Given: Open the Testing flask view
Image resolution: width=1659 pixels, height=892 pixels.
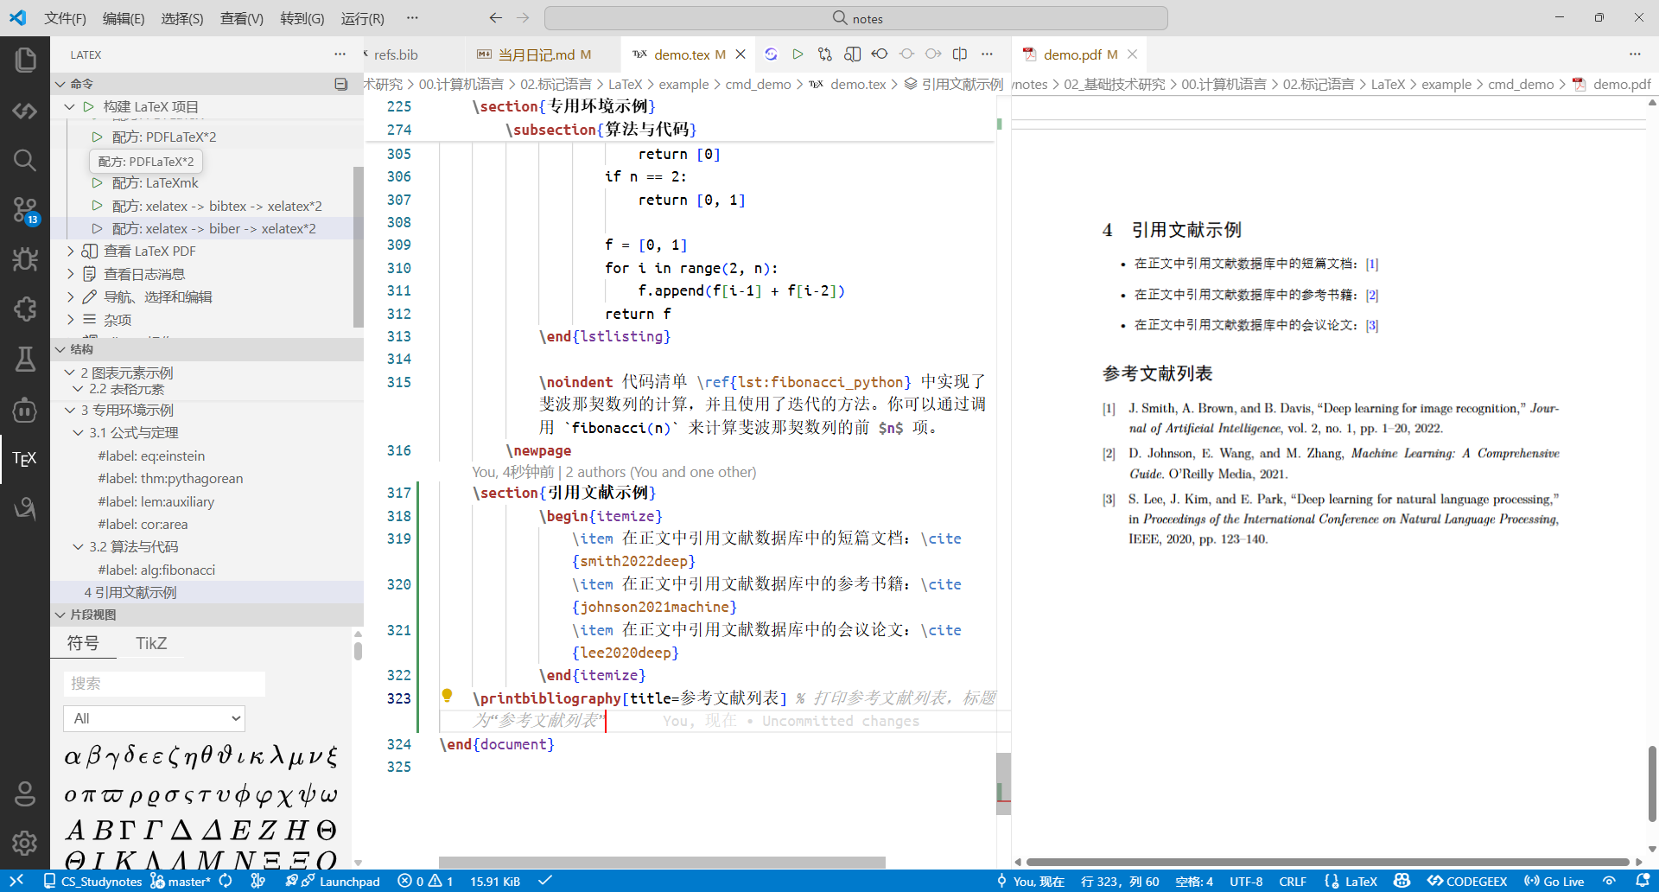Looking at the screenshot, I should (x=25, y=359).
